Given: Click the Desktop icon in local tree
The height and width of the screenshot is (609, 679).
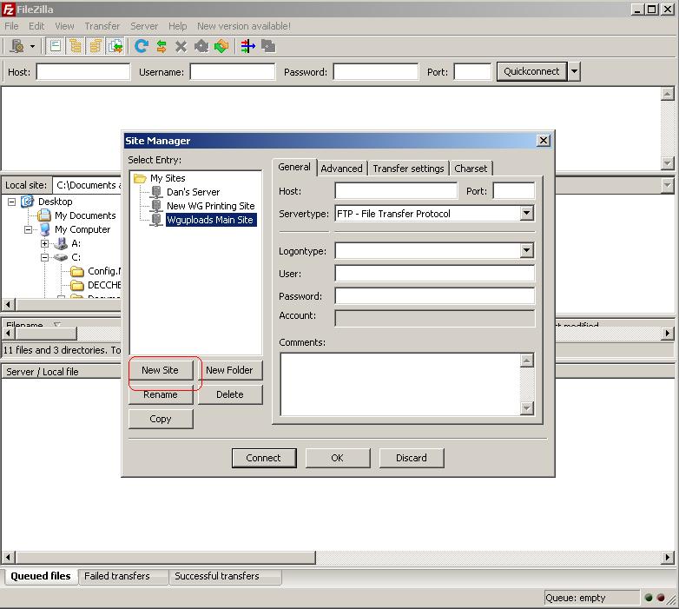Looking at the screenshot, I should [x=27, y=202].
